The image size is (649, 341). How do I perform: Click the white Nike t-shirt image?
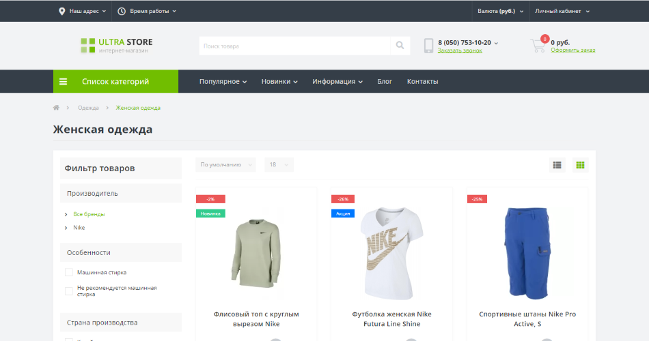[x=391, y=254]
